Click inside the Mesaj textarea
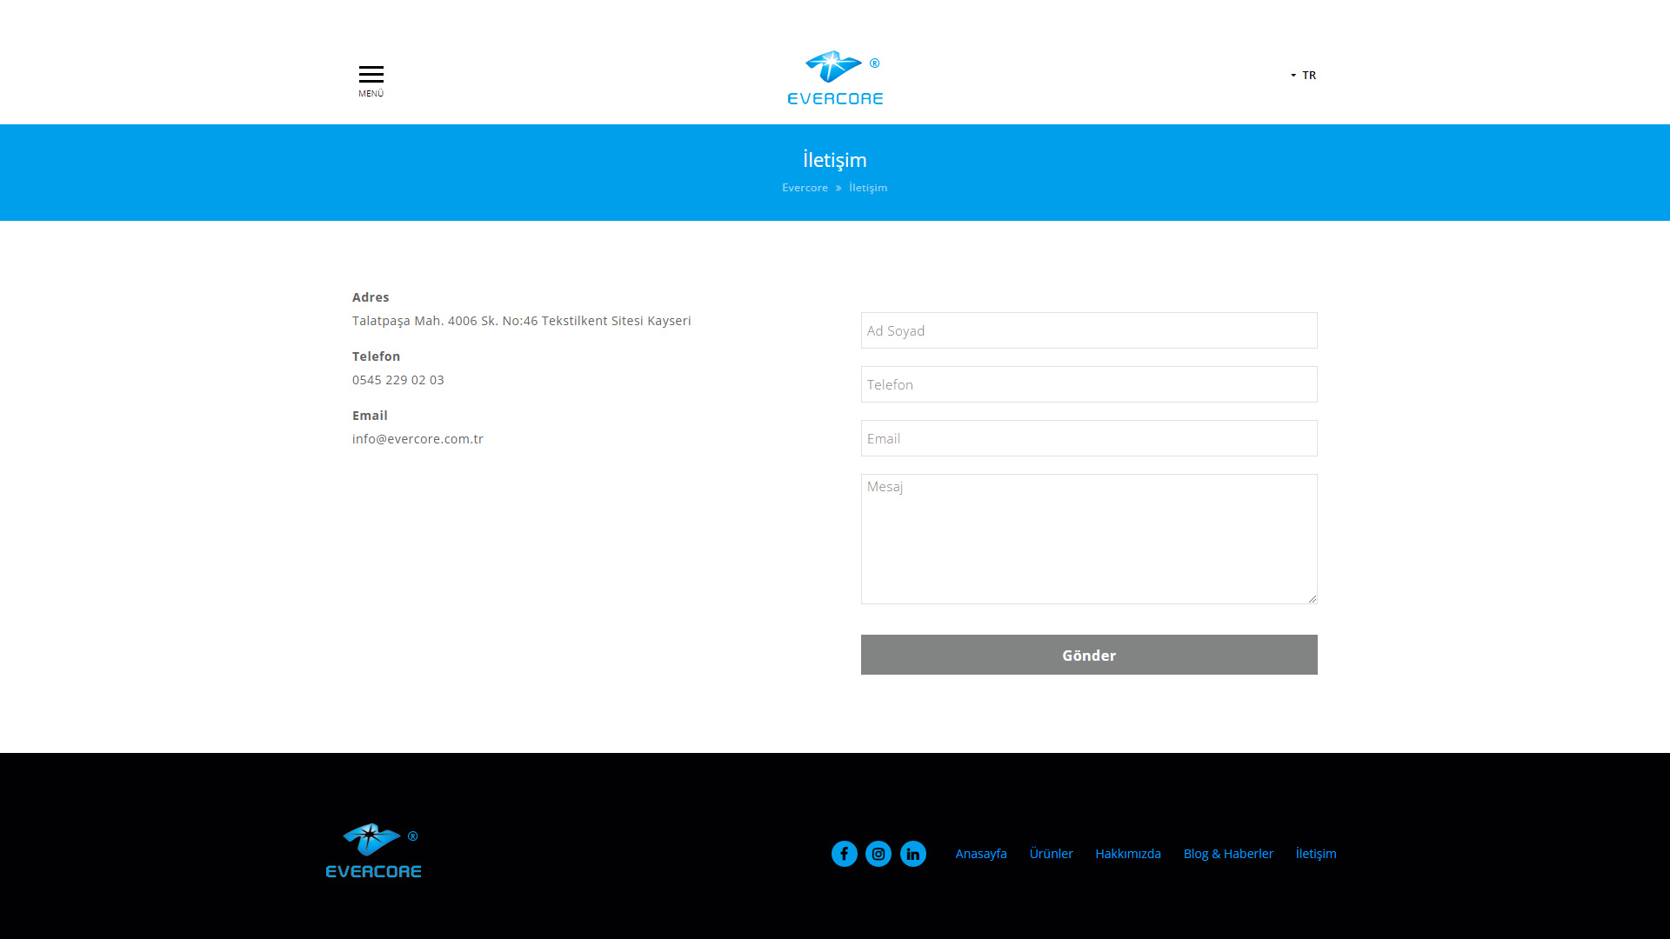The width and height of the screenshot is (1670, 939). click(1089, 539)
